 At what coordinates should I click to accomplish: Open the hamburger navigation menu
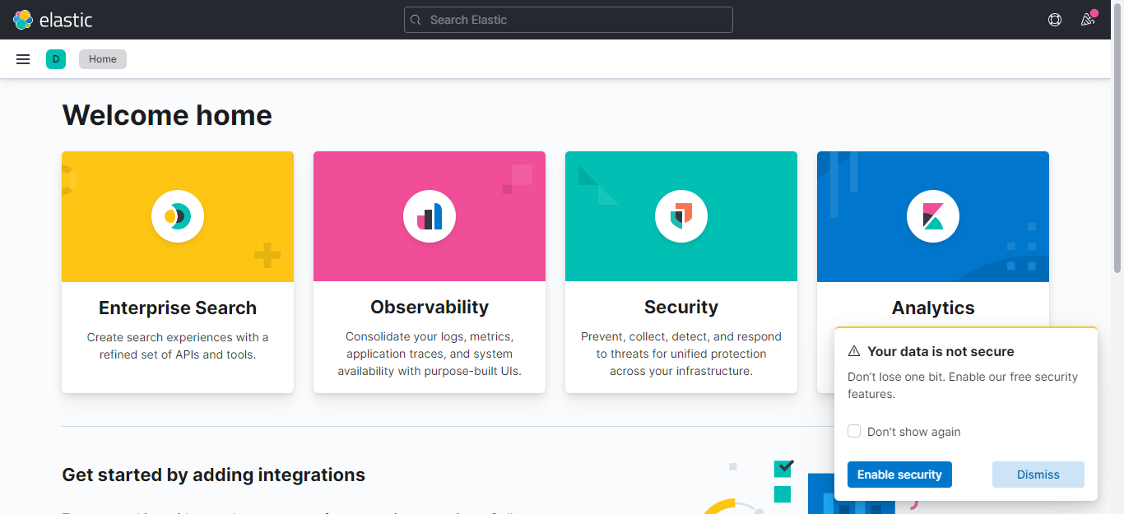[x=23, y=59]
